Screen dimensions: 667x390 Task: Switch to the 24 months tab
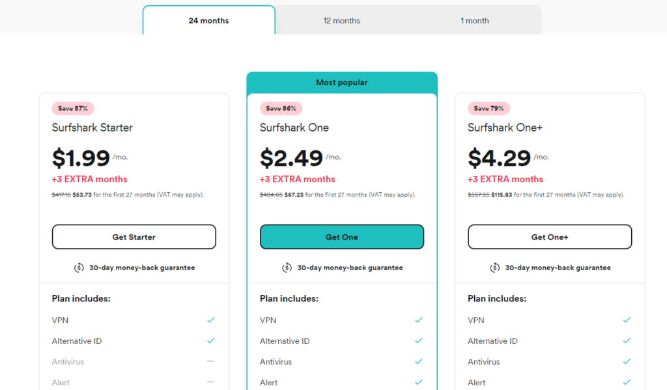coord(209,20)
